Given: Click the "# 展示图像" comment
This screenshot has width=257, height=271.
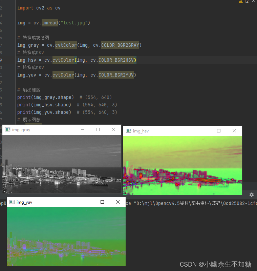Looking at the screenshot, I should (29, 120).
